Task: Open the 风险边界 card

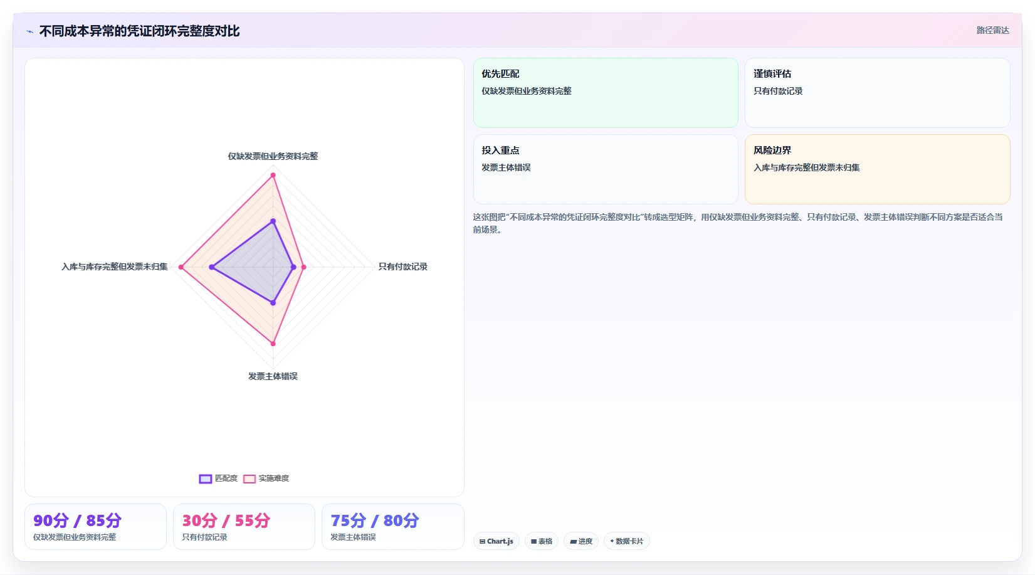Action: click(x=877, y=169)
